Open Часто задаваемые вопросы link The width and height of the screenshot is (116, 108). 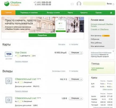pyautogui.click(x=97, y=69)
